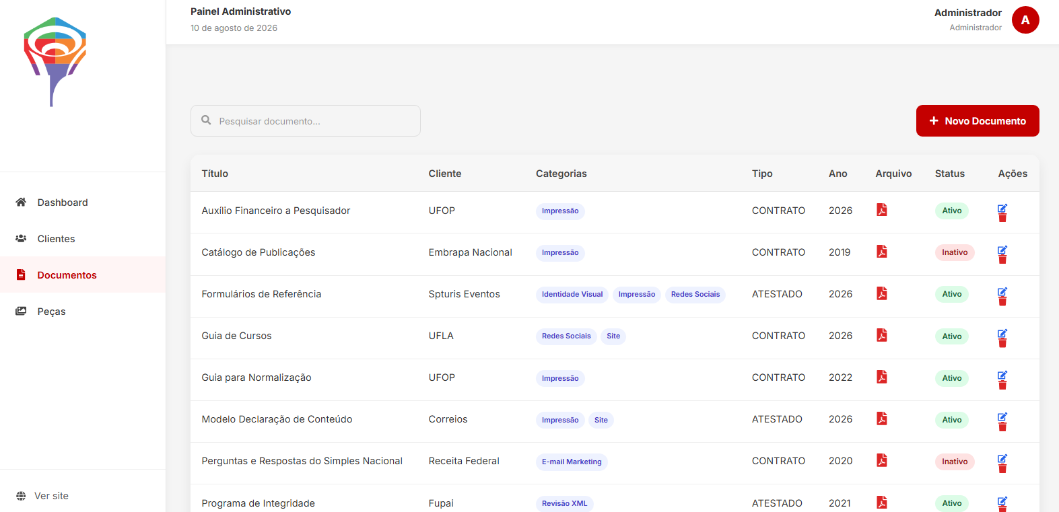This screenshot has height=512, width=1059.
Task: Click the title Programa de Integridade
Action: pos(259,503)
